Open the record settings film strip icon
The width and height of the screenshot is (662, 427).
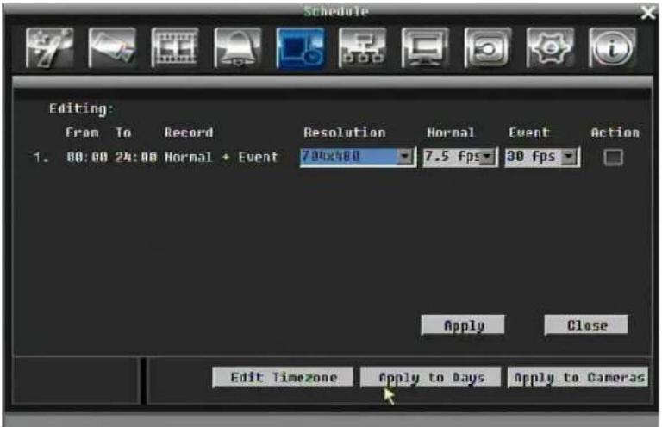(174, 48)
